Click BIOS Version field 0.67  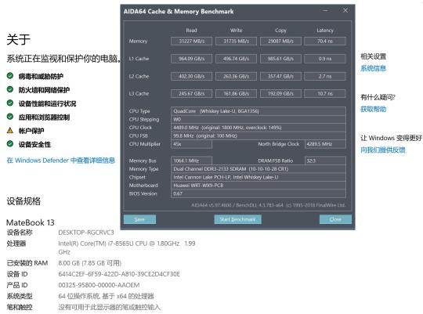coord(258,193)
